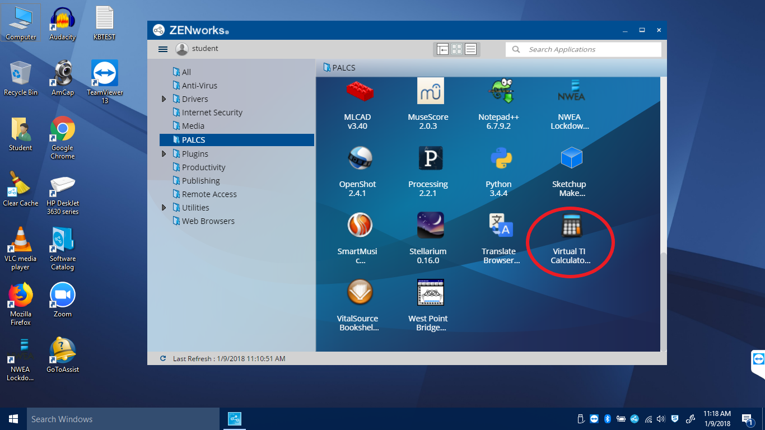Select the Zoom desktop icon
This screenshot has height=430, width=765.
[62, 300]
